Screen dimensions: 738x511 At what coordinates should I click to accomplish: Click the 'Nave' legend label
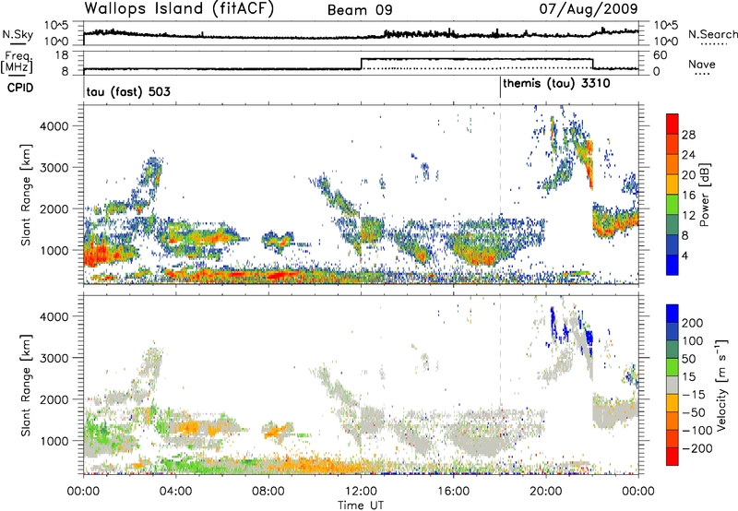point(702,64)
